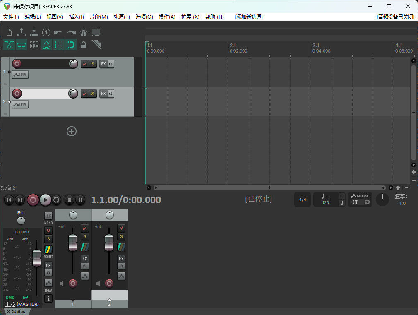The image size is (418, 315).
Task: Save project with download-arrow toolbar icon
Action: [x=34, y=33]
